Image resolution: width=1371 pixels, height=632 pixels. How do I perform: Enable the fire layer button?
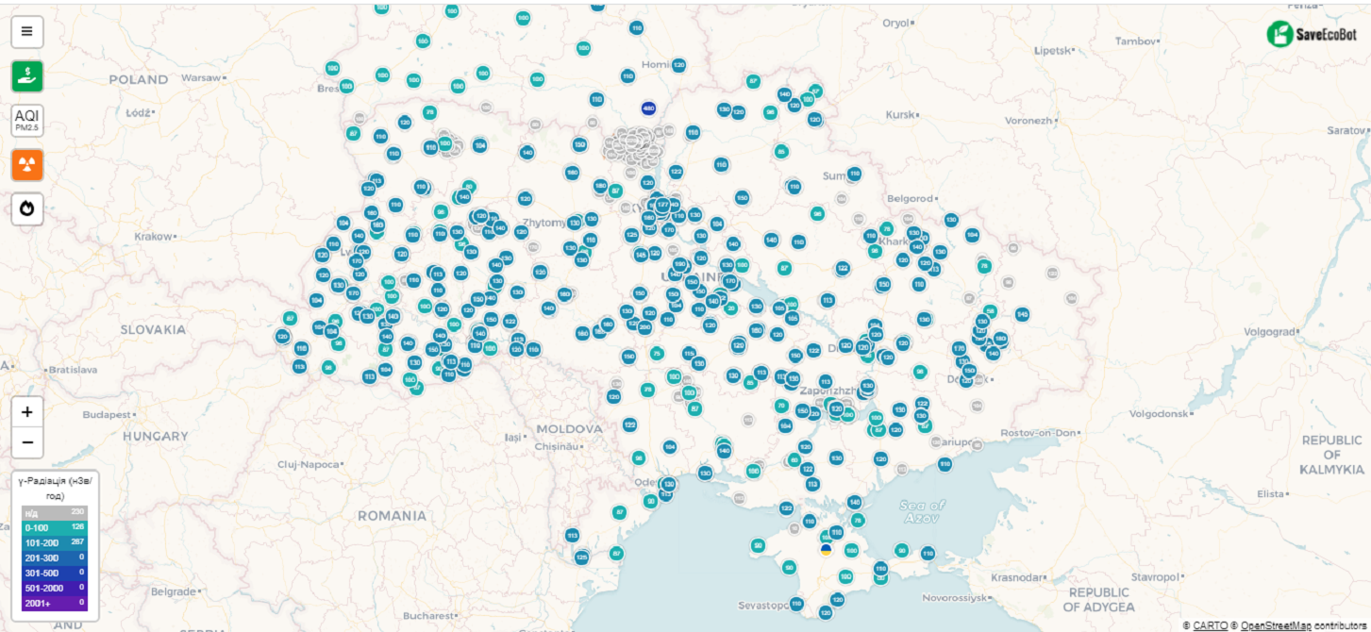click(26, 208)
